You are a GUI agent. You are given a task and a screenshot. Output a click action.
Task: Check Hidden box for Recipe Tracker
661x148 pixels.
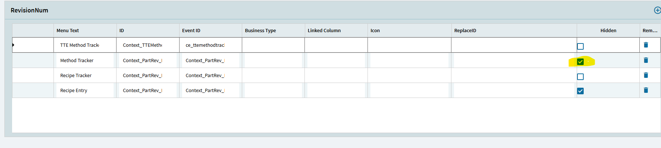580,77
